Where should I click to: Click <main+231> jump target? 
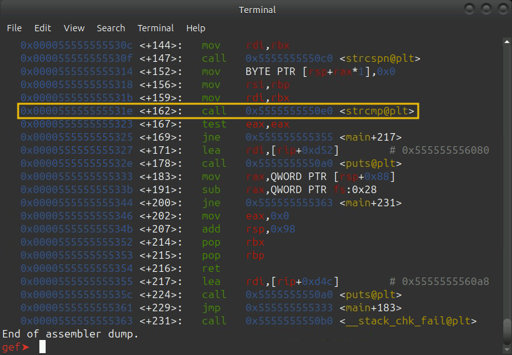pyautogui.click(x=371, y=202)
